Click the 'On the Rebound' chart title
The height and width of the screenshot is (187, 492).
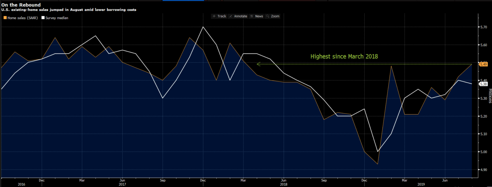21,5
